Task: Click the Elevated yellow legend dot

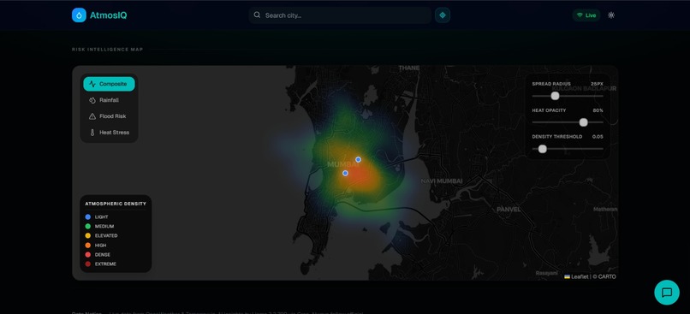Action: [x=88, y=236]
